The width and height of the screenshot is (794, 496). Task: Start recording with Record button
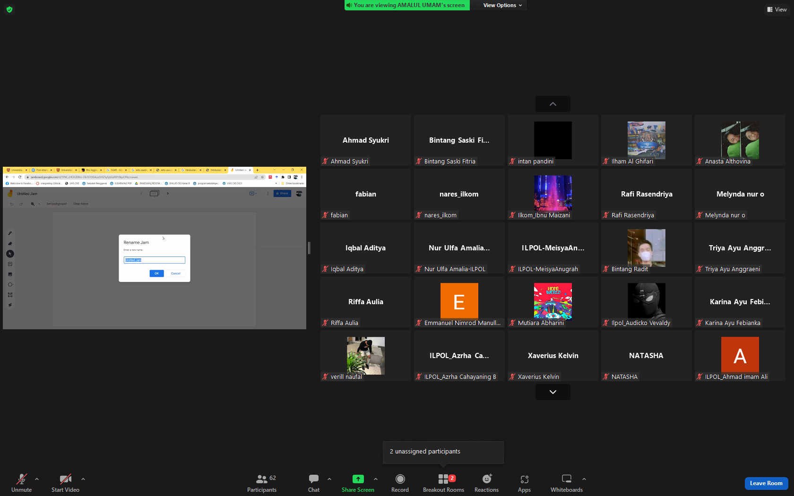click(400, 483)
